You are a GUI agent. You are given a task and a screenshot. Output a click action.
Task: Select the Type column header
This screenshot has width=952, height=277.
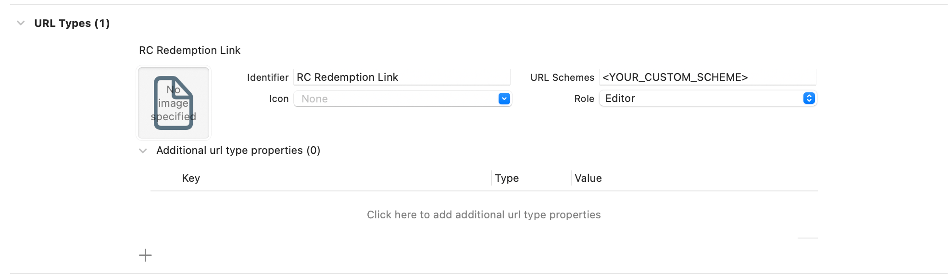[x=507, y=178]
